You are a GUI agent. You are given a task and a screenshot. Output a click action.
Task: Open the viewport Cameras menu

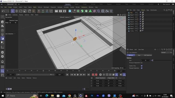pyautogui.click(x=15, y=15)
